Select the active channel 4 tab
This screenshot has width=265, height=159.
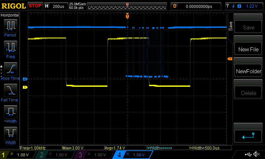(x=133, y=155)
